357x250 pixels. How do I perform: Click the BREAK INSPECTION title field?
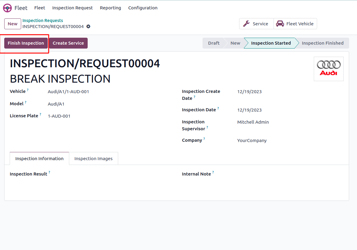tap(60, 79)
